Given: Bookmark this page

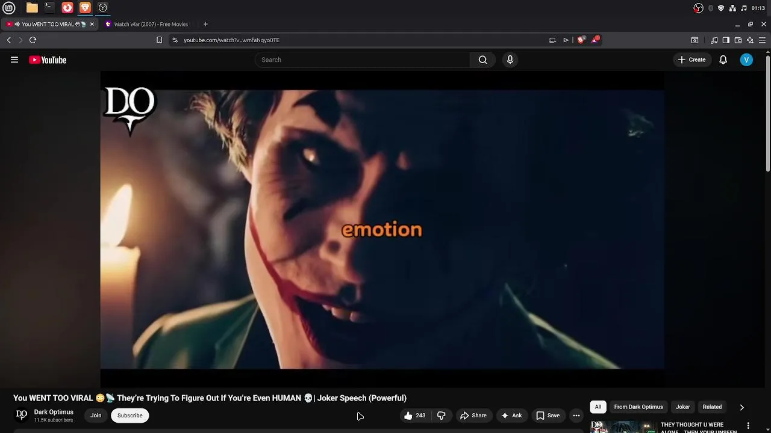Looking at the screenshot, I should [x=159, y=40].
